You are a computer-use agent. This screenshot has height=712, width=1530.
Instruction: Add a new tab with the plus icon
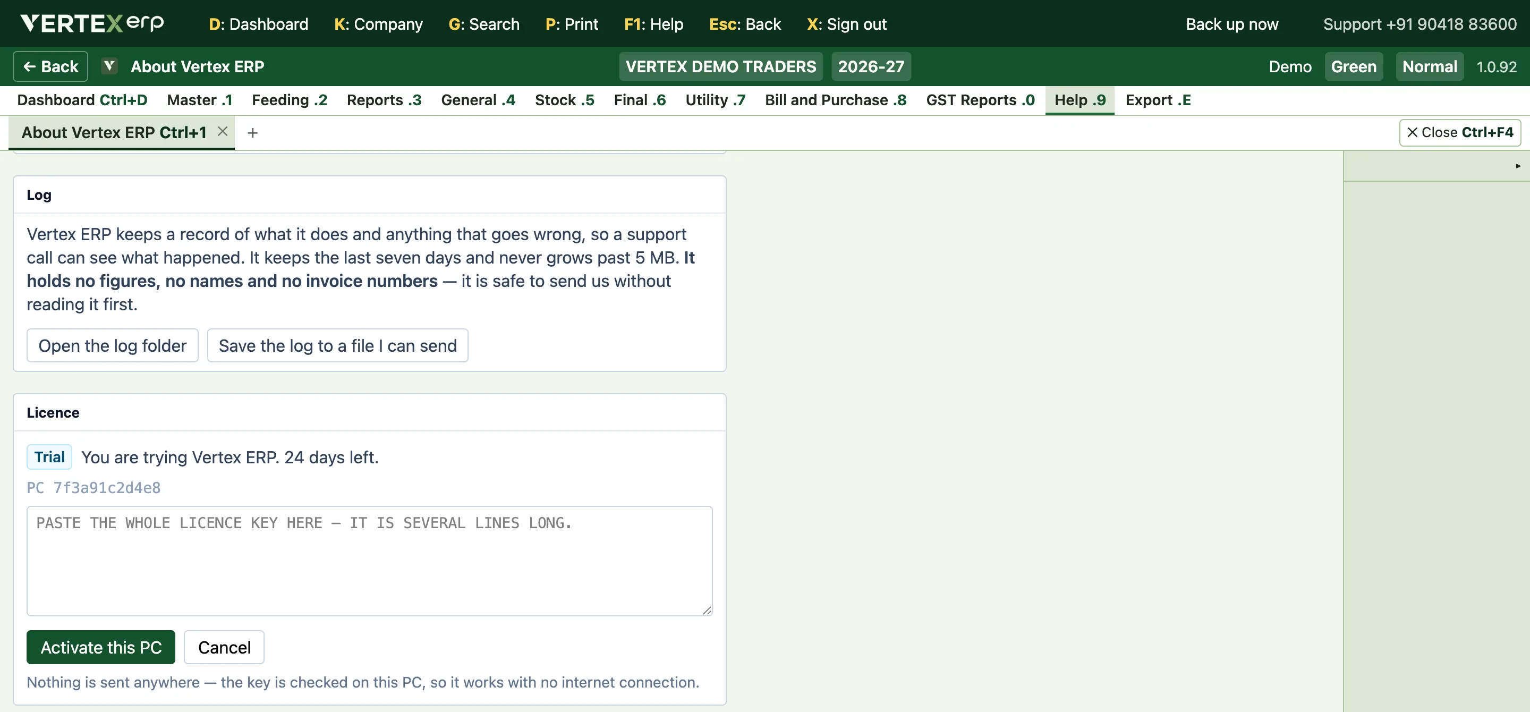(x=252, y=132)
